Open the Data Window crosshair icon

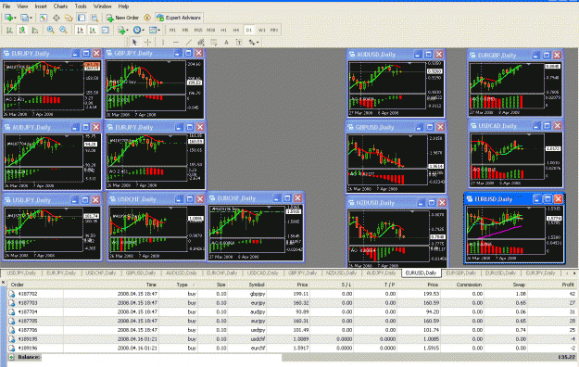point(57,18)
